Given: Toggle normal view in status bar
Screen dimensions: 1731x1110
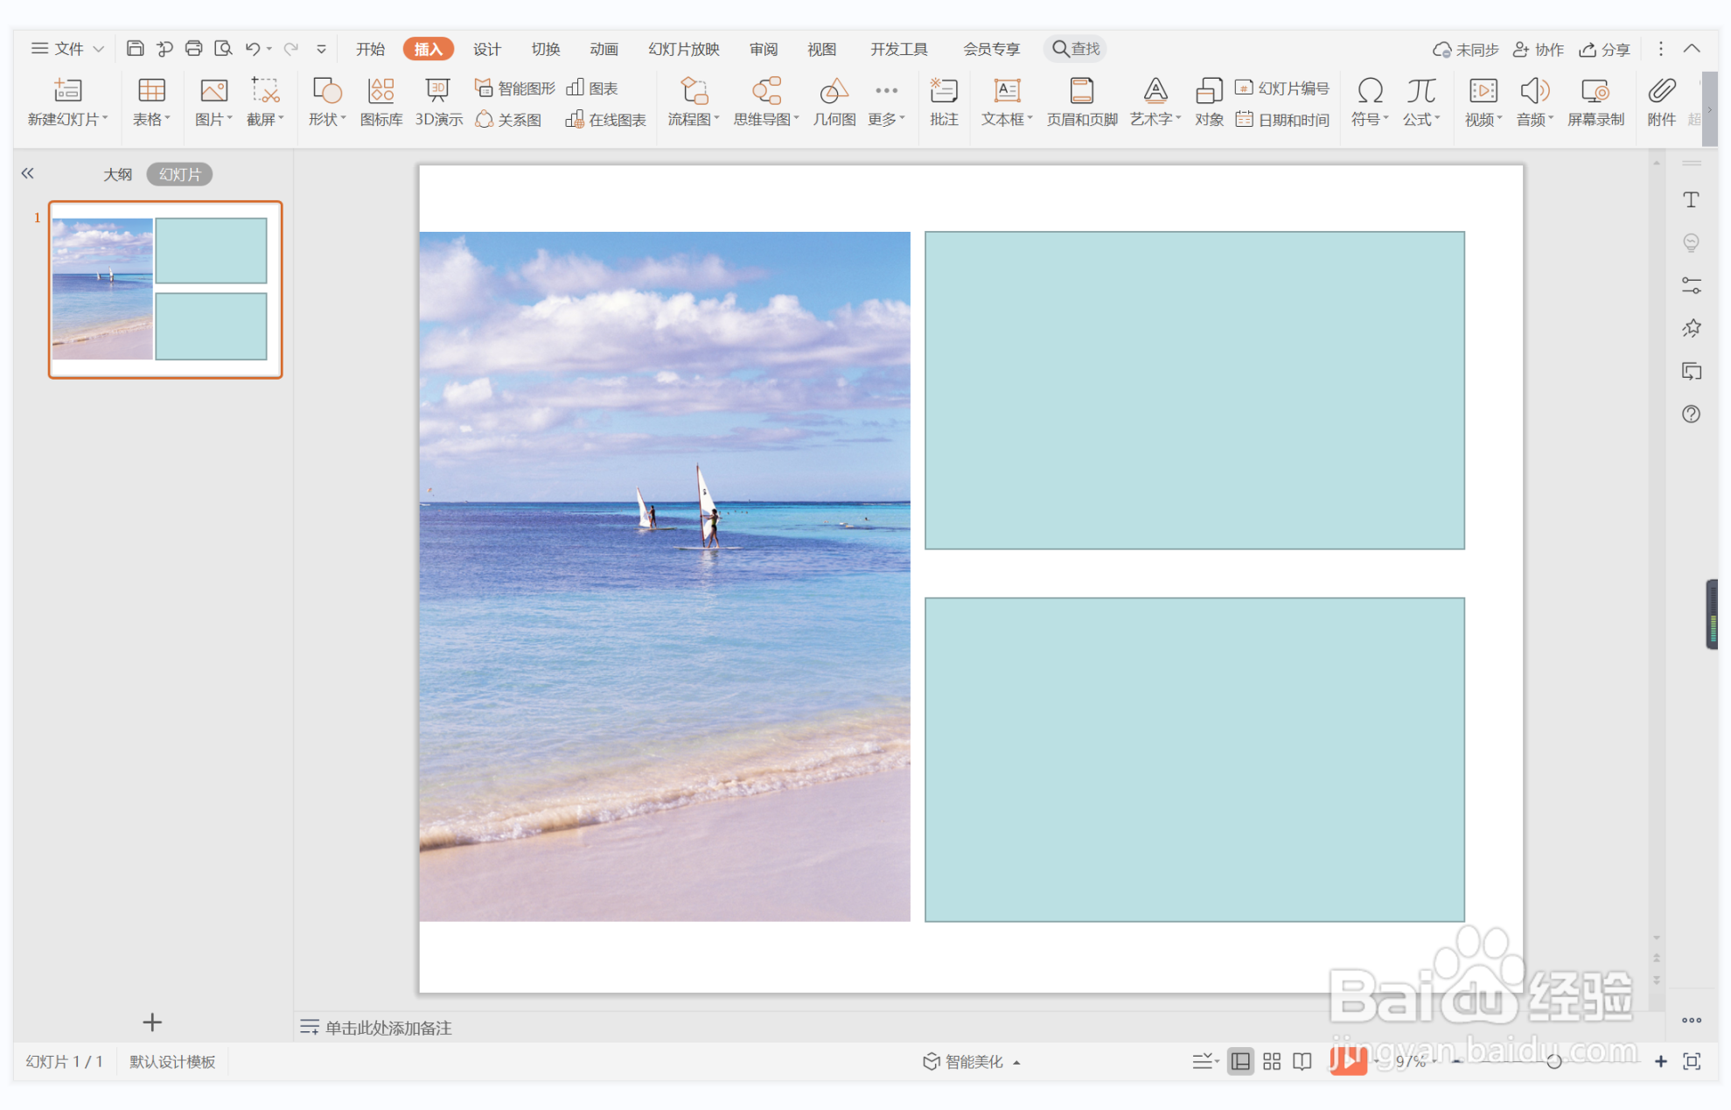Looking at the screenshot, I should click(x=1239, y=1061).
